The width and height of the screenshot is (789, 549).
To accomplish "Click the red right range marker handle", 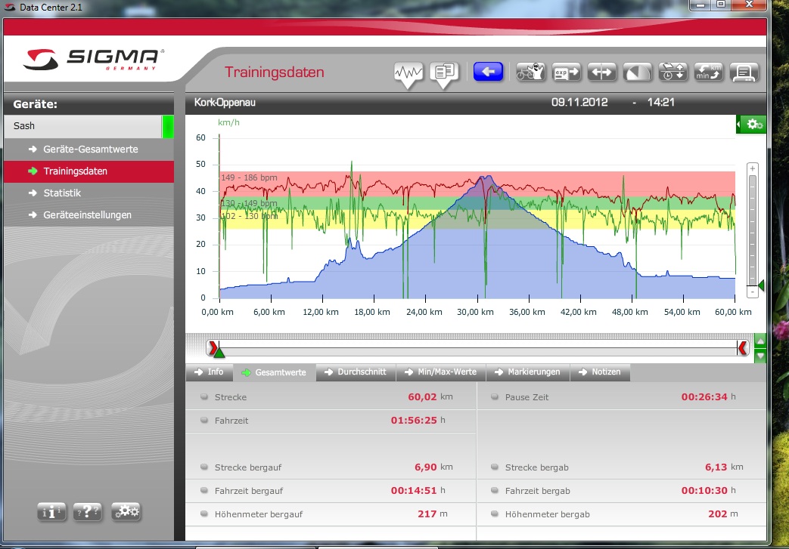I will (x=743, y=347).
